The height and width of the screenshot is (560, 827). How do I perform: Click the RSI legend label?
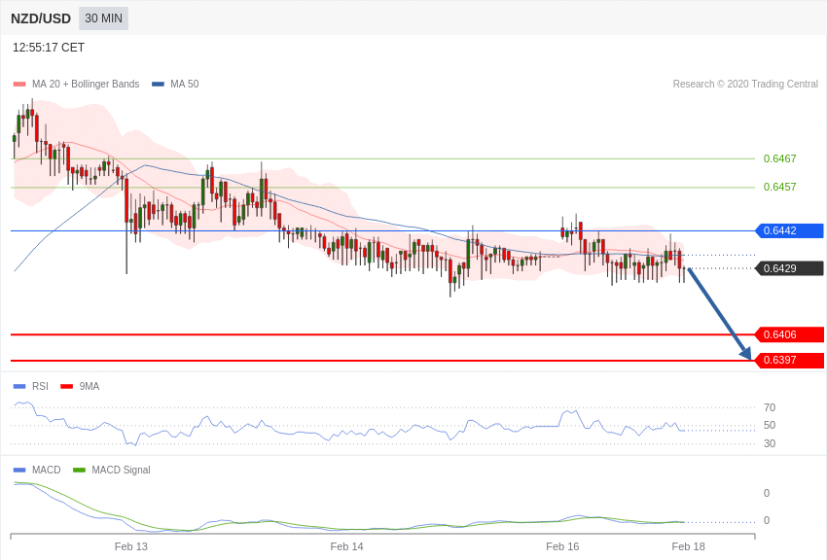point(40,386)
